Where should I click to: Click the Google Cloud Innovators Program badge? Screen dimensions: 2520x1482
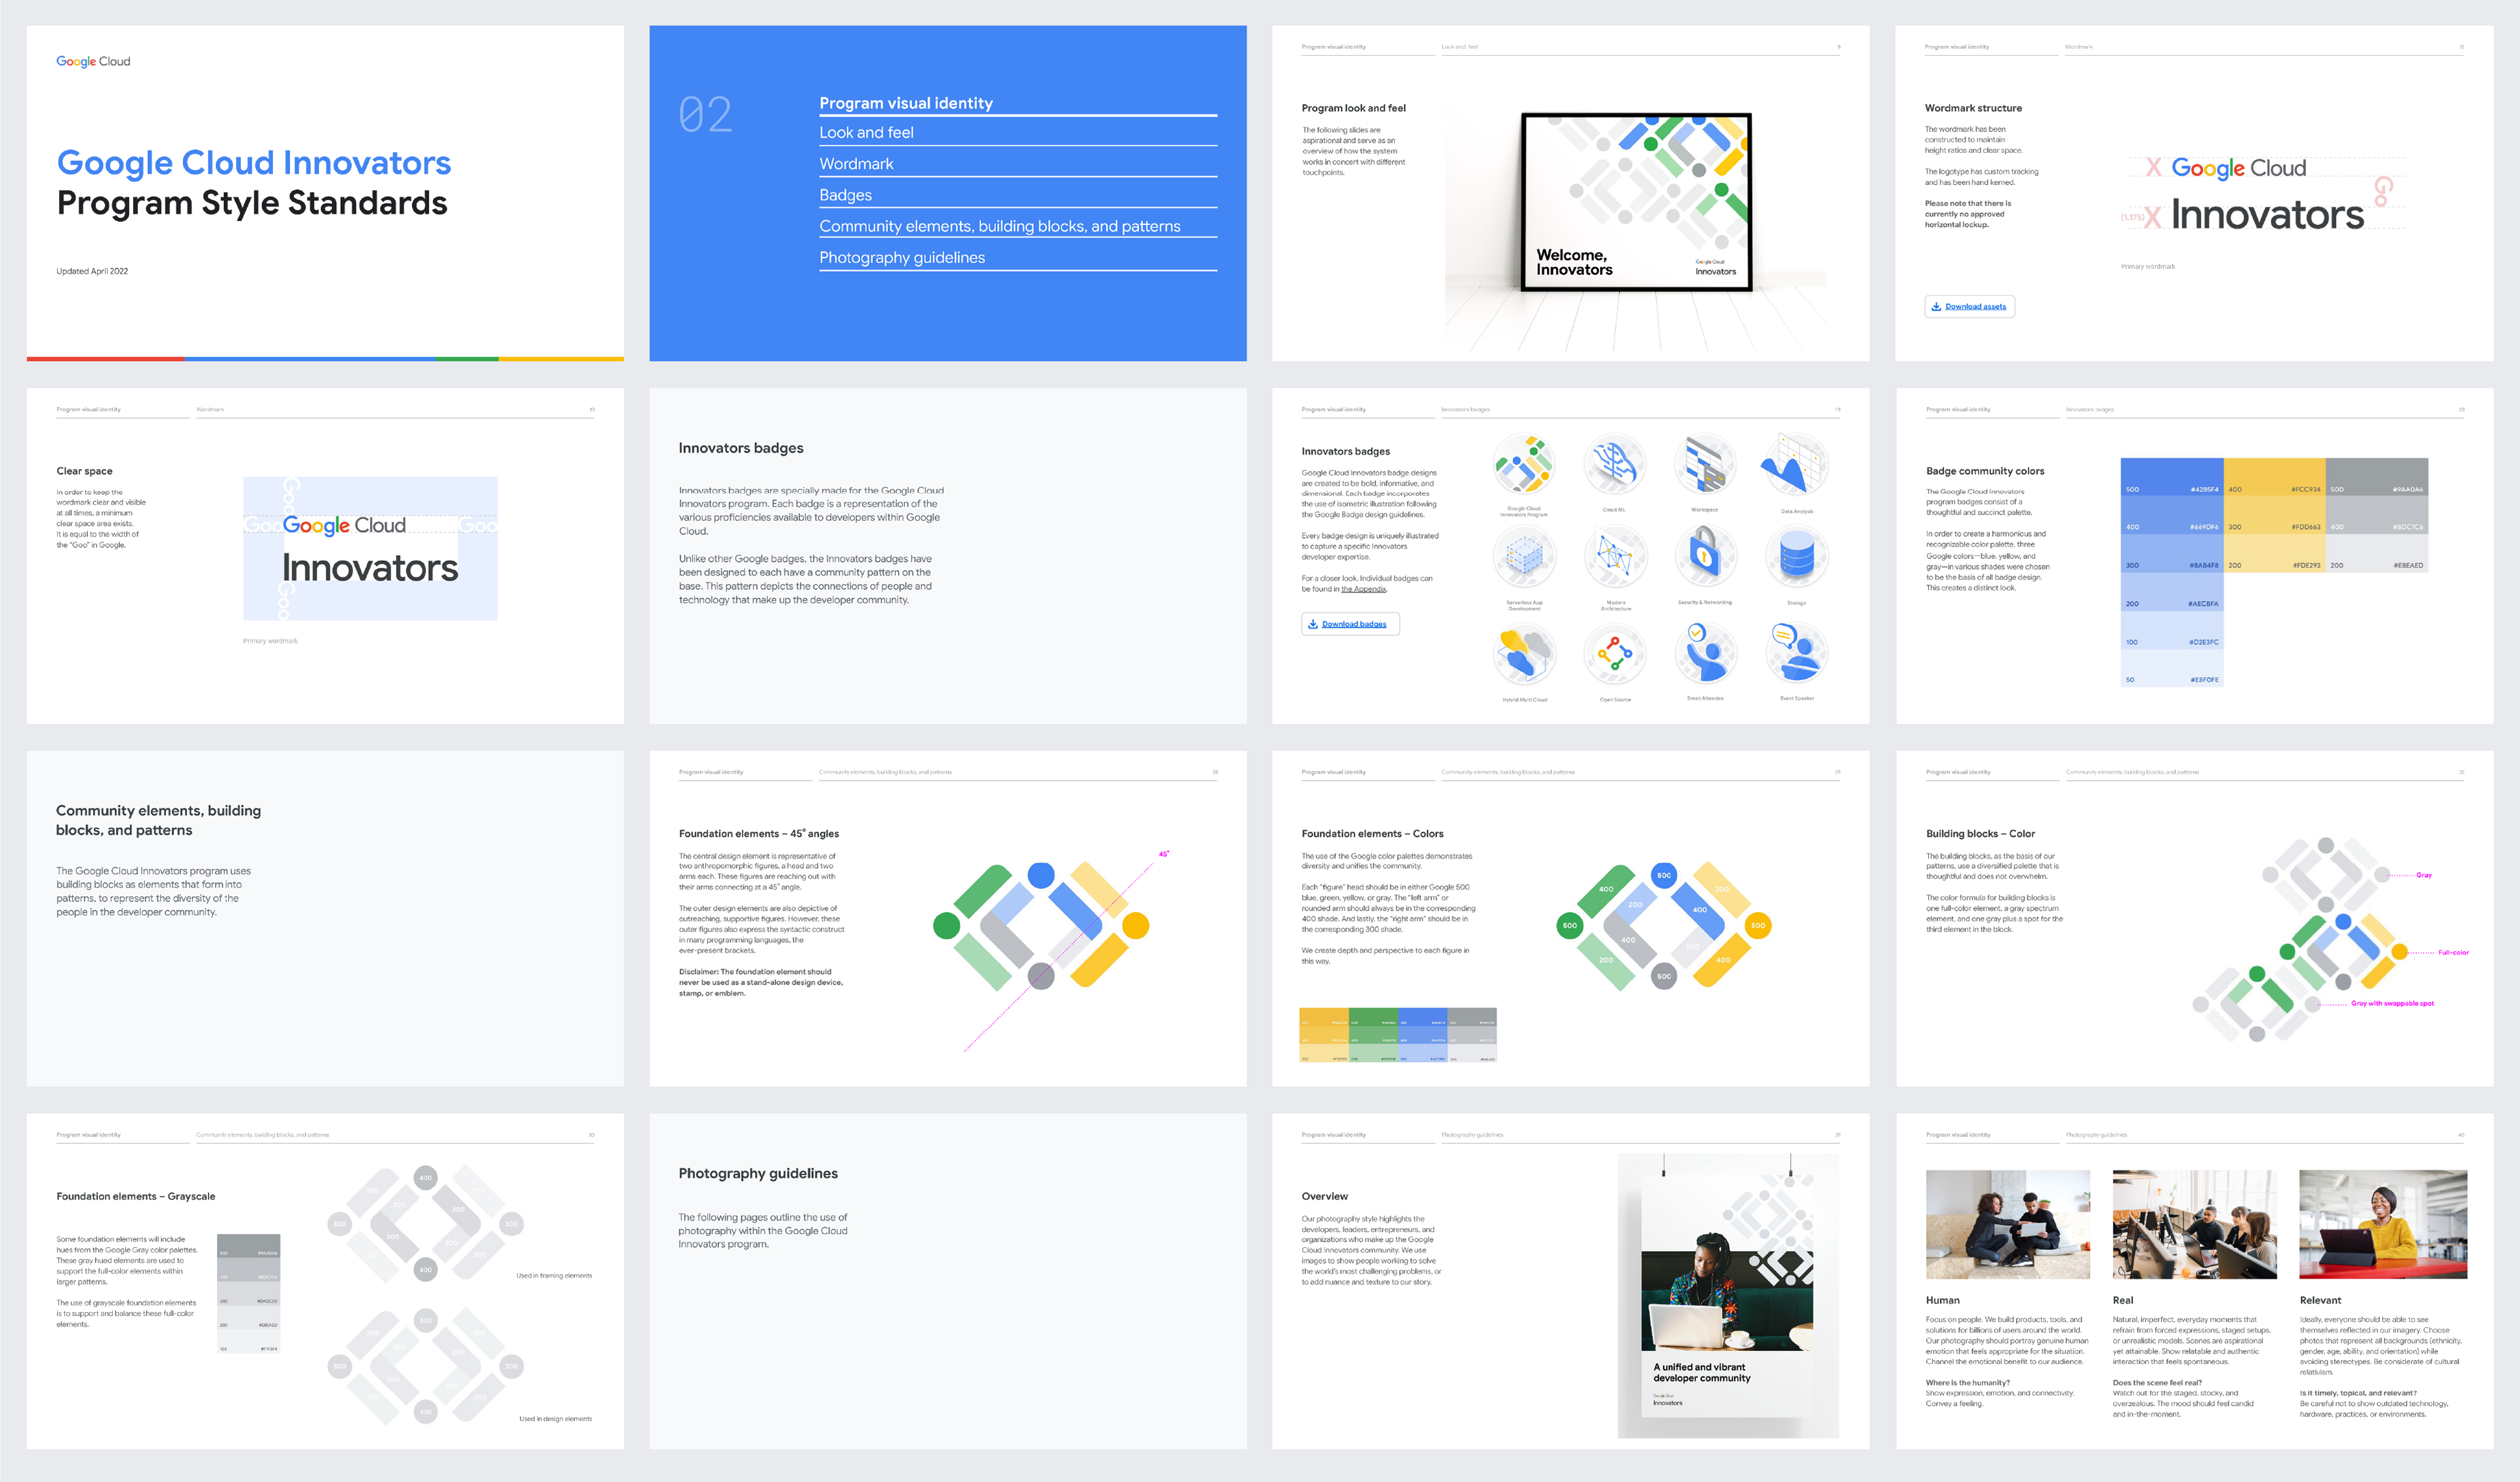[x=1523, y=464]
